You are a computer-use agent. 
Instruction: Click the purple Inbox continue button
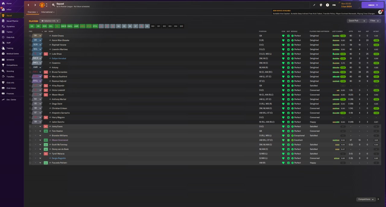coord(373,5)
